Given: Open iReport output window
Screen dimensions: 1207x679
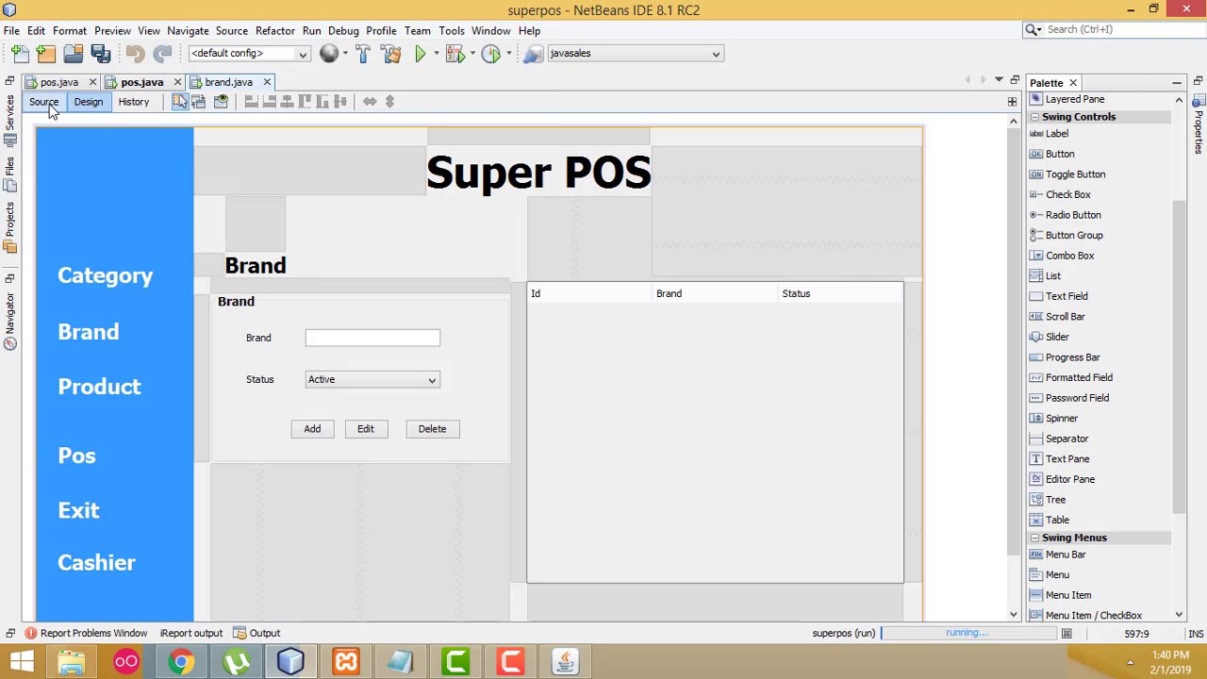Looking at the screenshot, I should (x=191, y=634).
